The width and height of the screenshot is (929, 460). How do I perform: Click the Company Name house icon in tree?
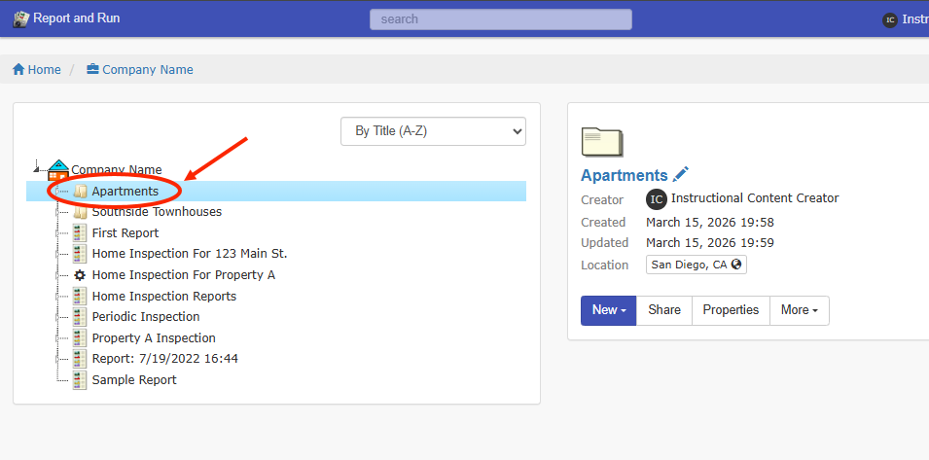(x=58, y=170)
